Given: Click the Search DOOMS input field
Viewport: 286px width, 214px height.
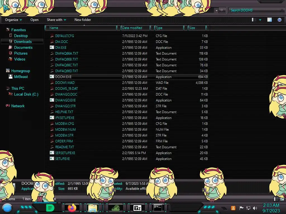Looking at the screenshot, I should pos(256,10).
